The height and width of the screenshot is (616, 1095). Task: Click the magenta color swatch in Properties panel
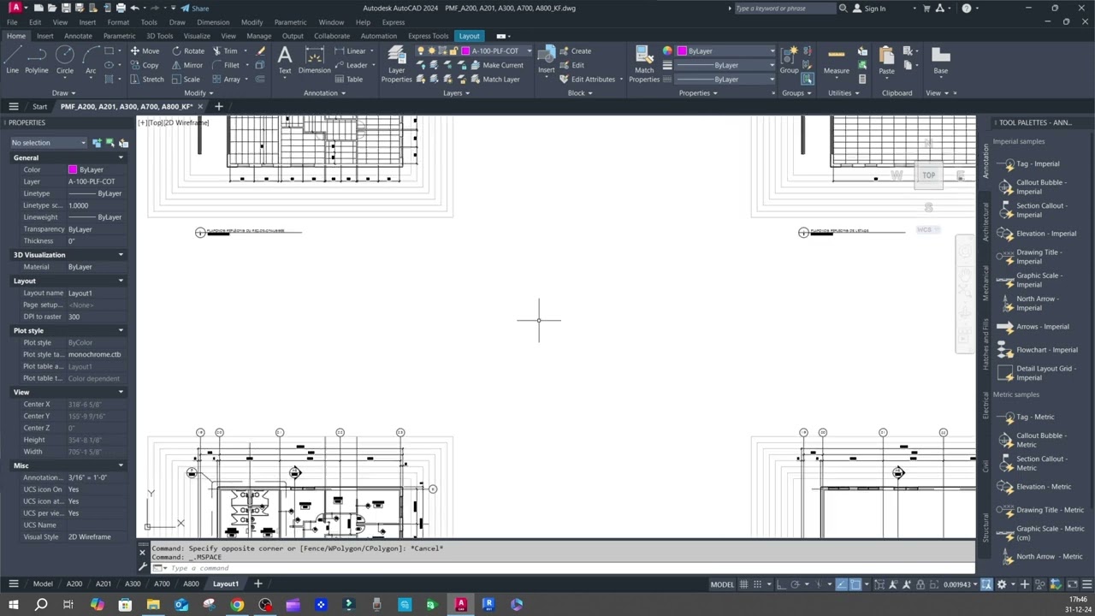73,169
